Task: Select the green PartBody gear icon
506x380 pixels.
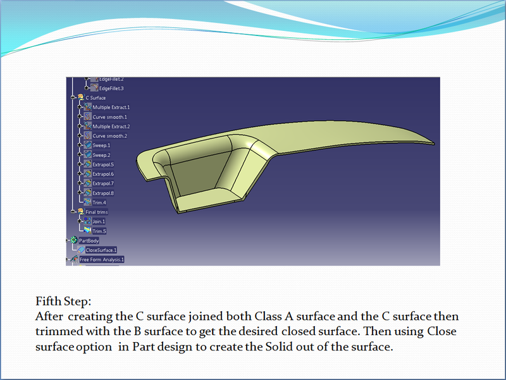Action: pos(74,240)
